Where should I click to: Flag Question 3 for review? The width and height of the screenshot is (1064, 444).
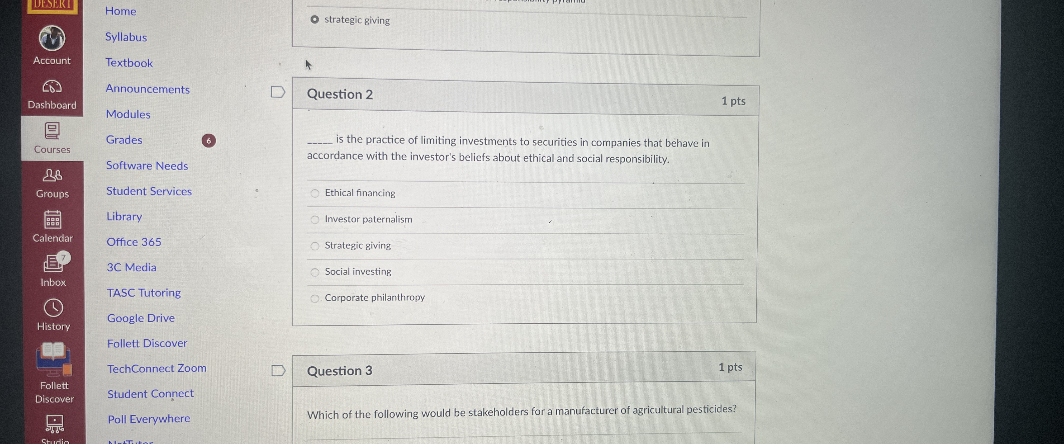(278, 370)
